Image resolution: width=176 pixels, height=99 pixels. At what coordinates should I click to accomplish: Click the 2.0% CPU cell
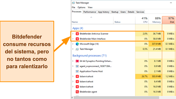(142, 34)
